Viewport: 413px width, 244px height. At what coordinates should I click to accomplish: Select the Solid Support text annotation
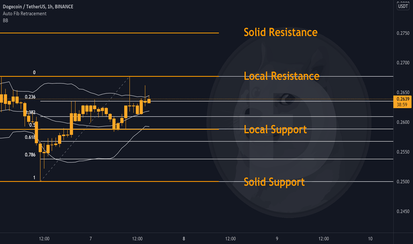click(274, 182)
